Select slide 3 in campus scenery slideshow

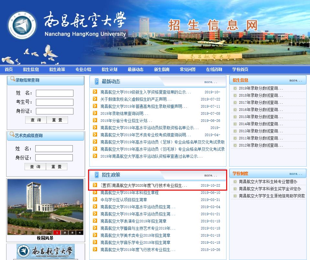tap(72, 232)
